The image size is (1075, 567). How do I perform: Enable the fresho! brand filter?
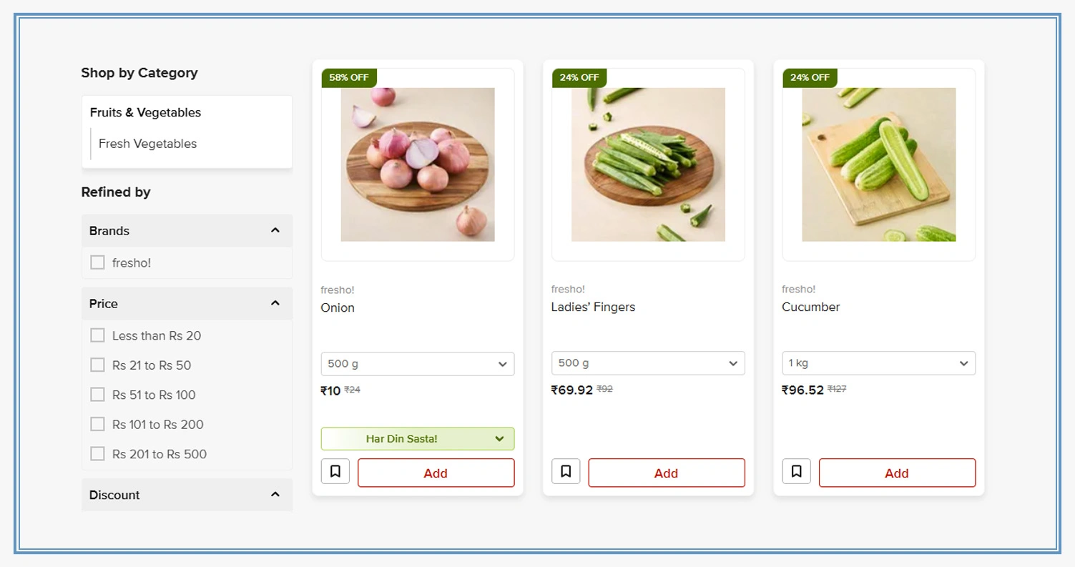click(97, 262)
